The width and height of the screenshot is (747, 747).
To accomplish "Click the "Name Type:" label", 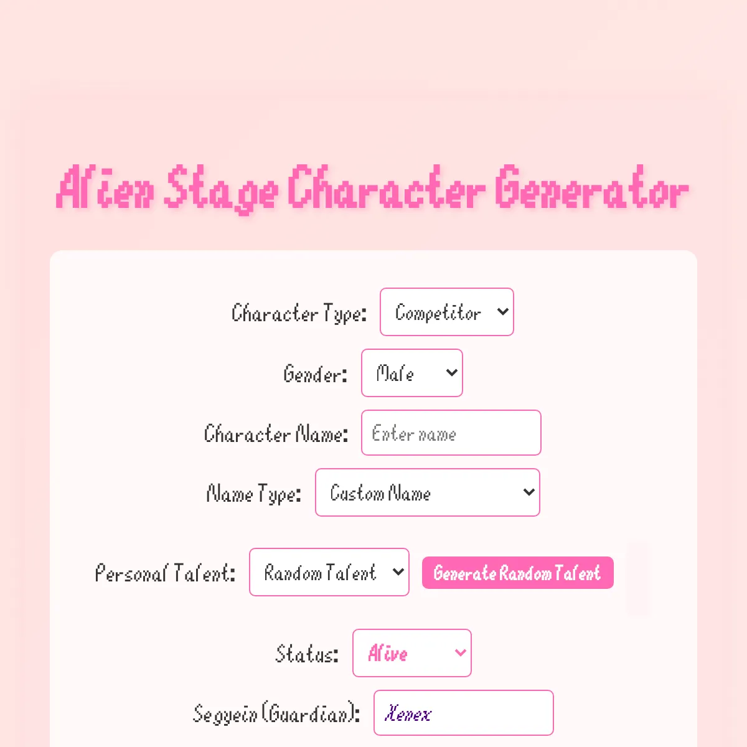I will point(254,494).
